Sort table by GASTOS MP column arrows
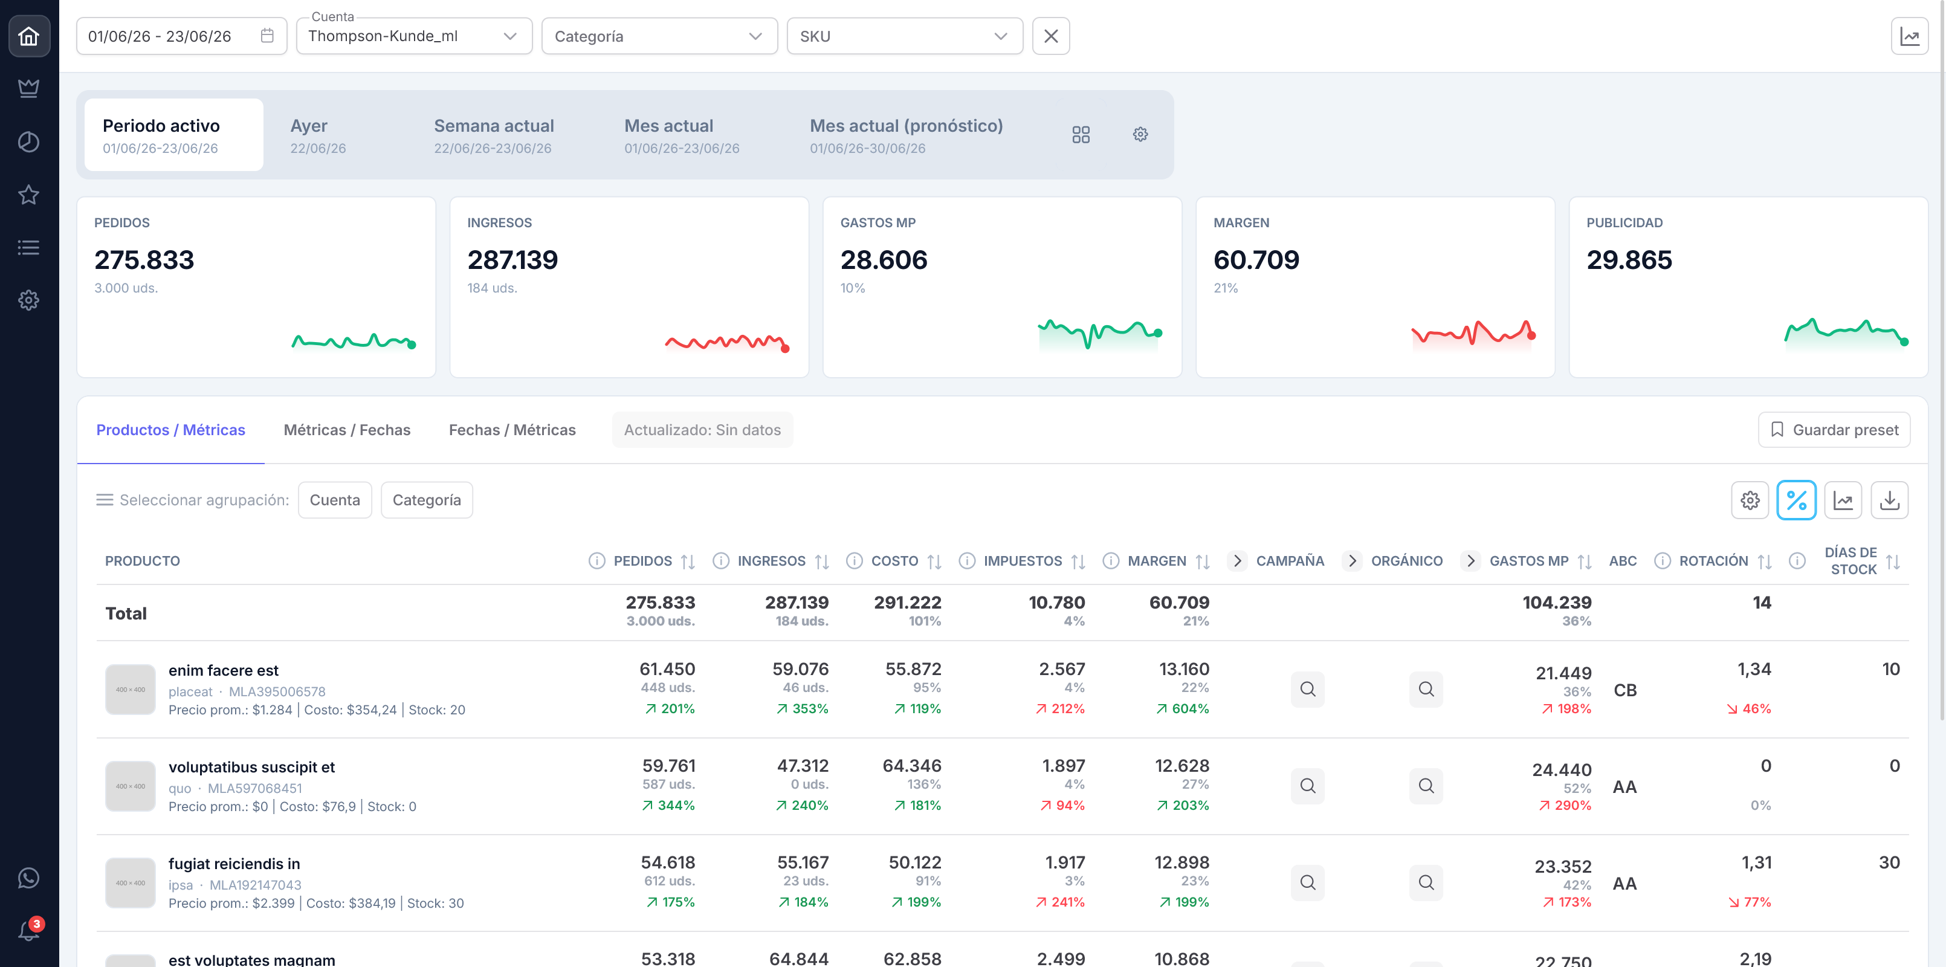Screen dimensions: 1946x967 1585,561
